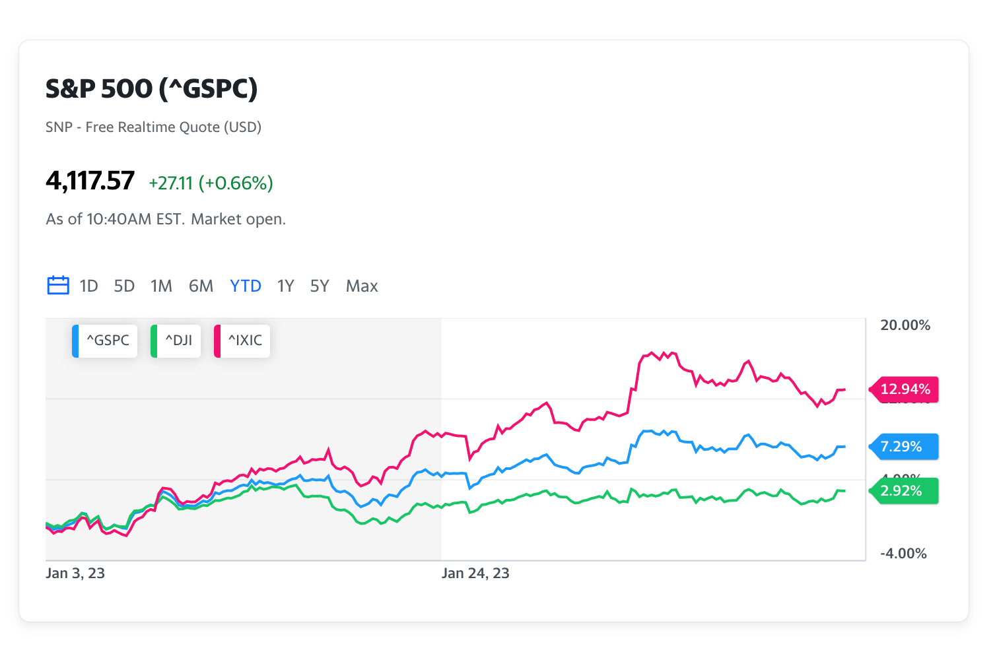
Task: Toggle the ^DJI legend chip
Action: (x=176, y=341)
